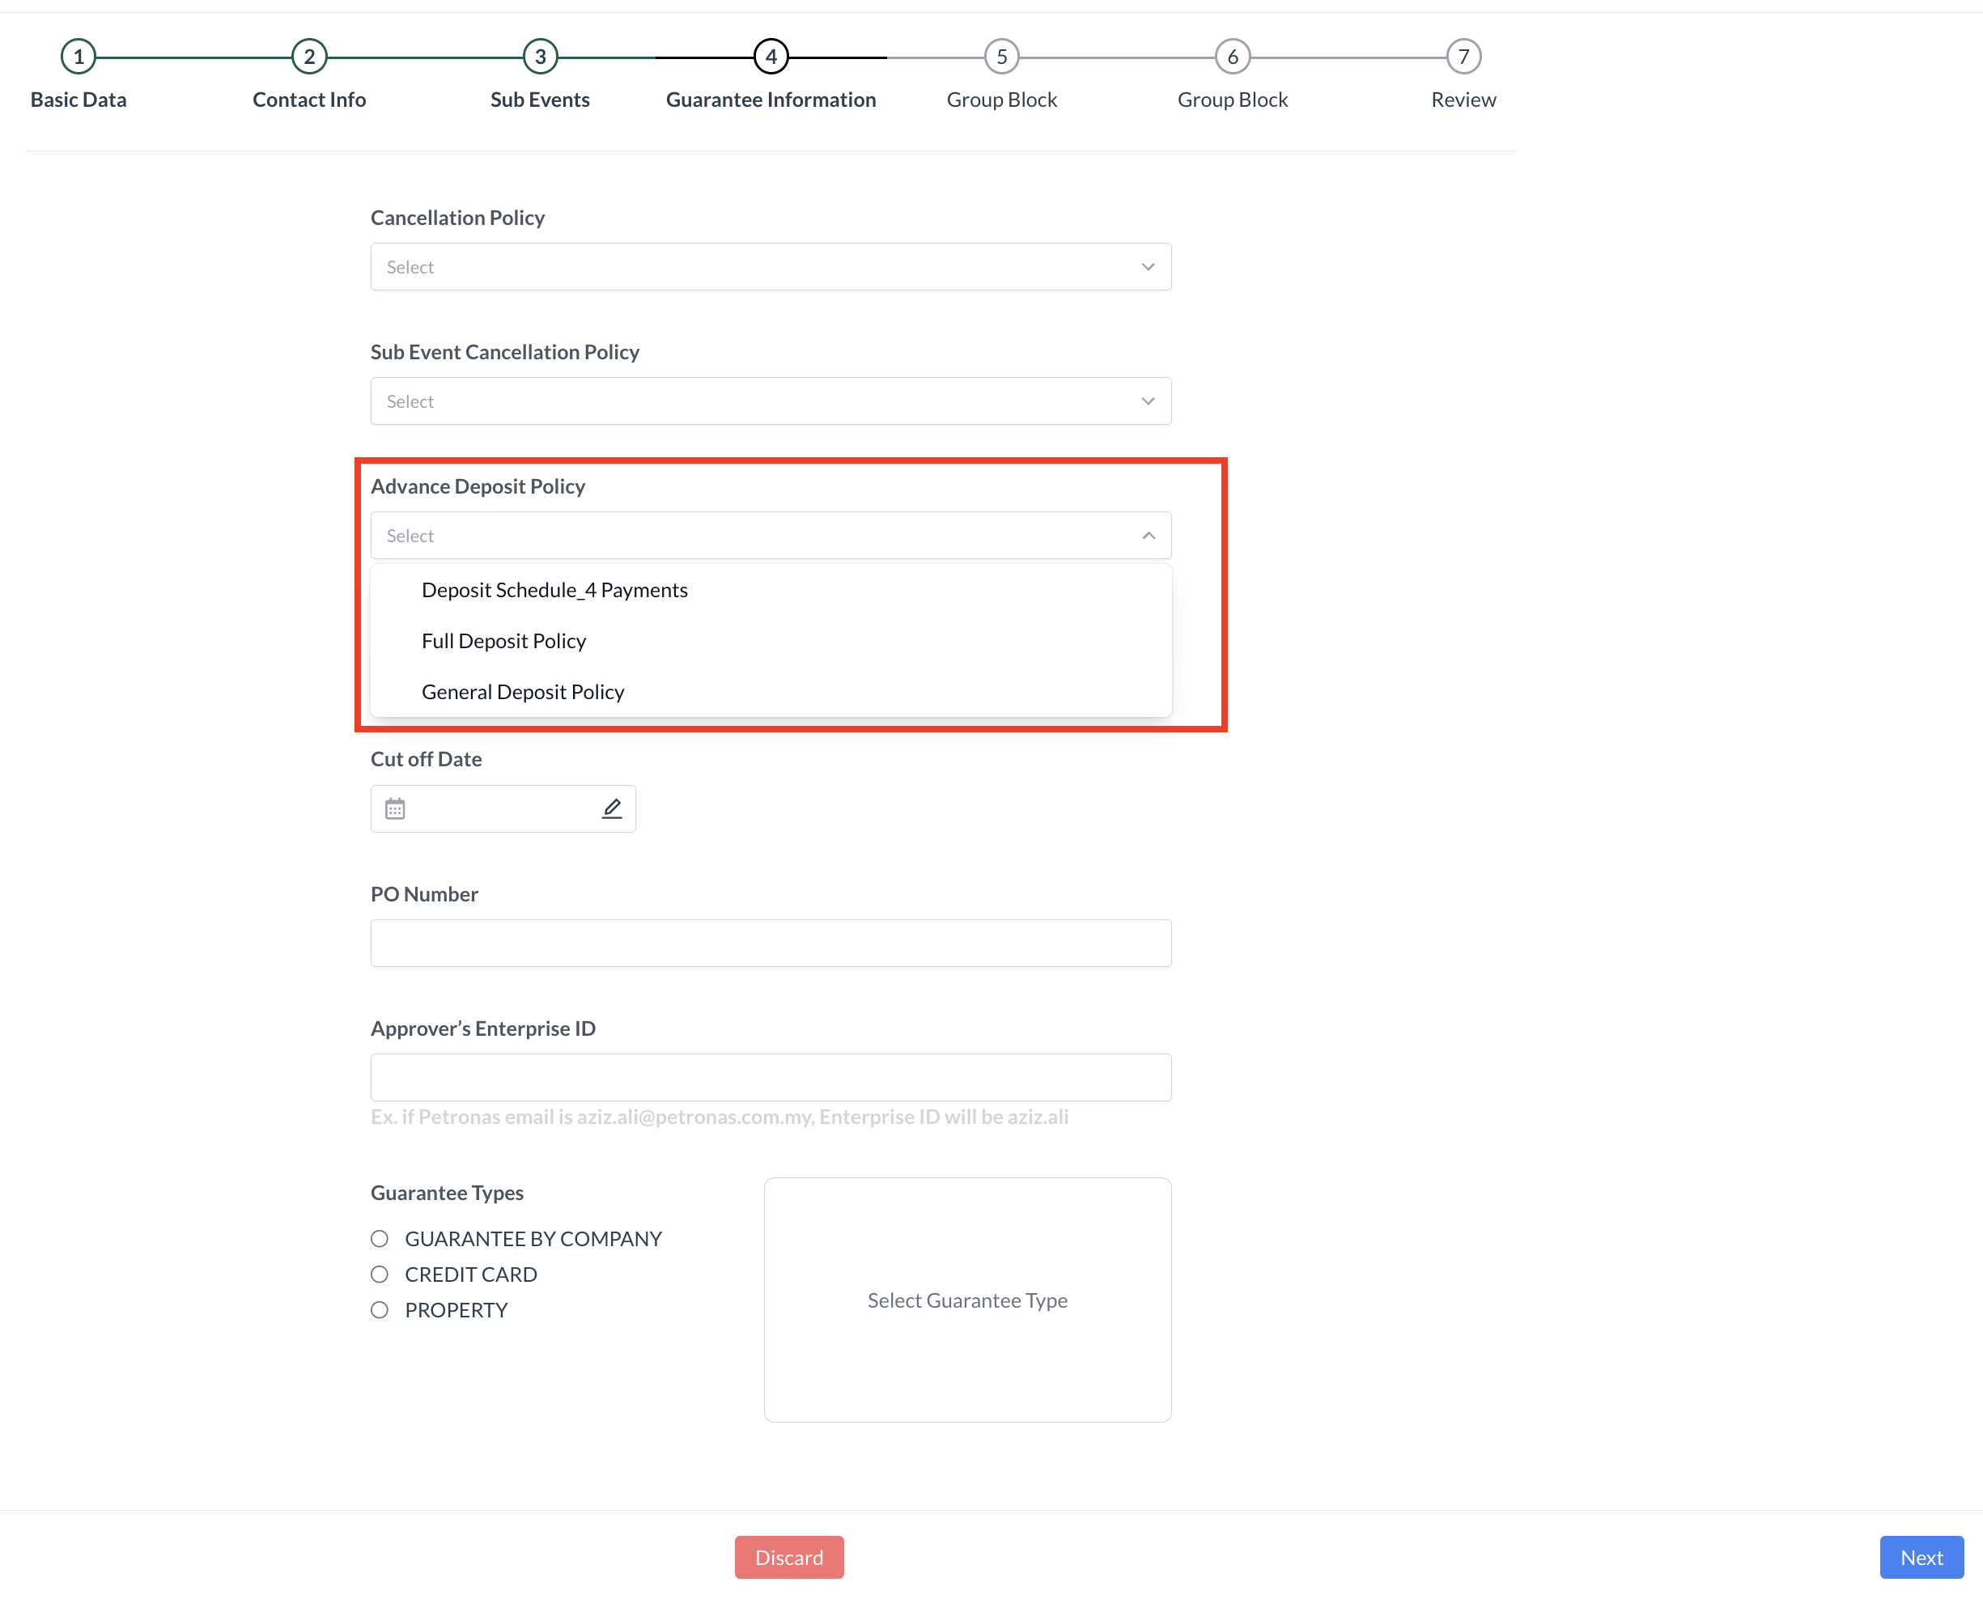This screenshot has height=1599, width=1983.
Task: Open the Cancellation Policy dropdown
Action: (x=771, y=266)
